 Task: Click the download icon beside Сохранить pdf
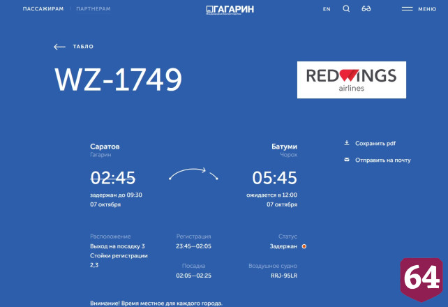tap(347, 143)
